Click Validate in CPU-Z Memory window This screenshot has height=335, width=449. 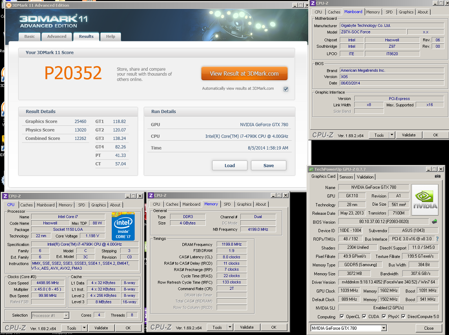pos(246,327)
